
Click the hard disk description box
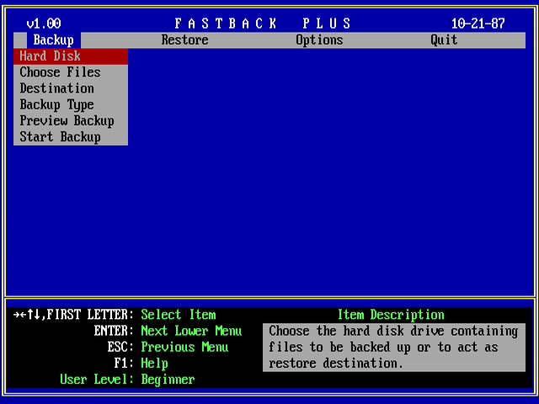[394, 348]
